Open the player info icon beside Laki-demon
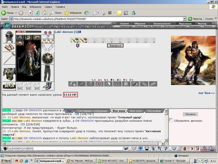The height and width of the screenshot is (164, 218). point(80,32)
